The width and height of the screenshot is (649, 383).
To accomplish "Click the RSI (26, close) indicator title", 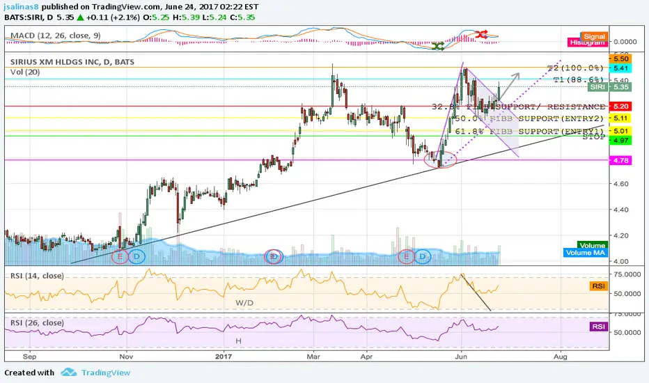I will (37, 323).
